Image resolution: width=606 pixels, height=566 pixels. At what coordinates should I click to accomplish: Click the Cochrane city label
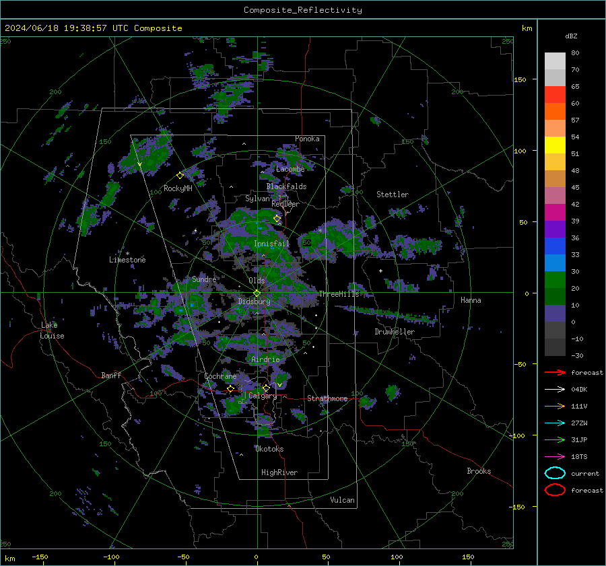click(220, 376)
